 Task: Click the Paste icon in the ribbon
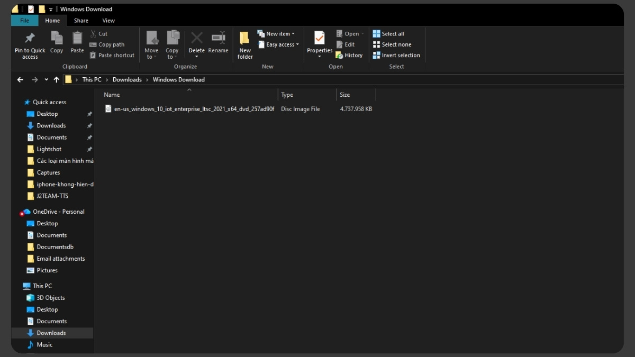77,39
